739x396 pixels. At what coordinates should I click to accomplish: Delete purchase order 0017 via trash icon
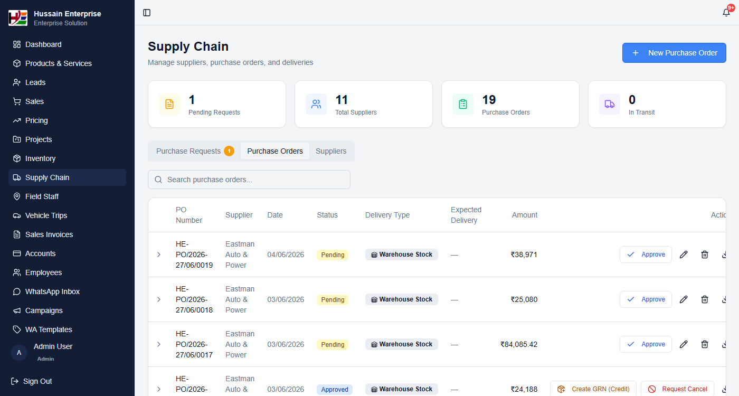click(705, 344)
